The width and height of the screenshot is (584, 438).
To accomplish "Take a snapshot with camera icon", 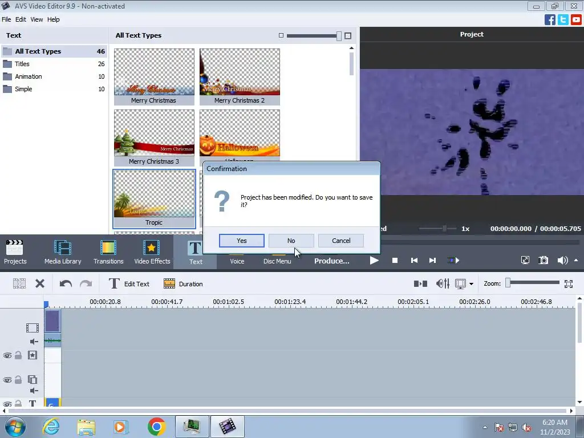I will click(544, 260).
